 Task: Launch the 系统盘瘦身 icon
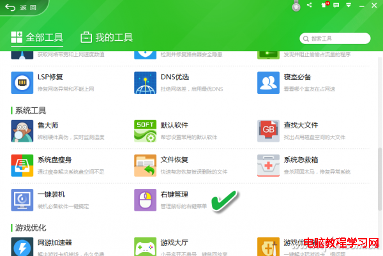click(22, 165)
